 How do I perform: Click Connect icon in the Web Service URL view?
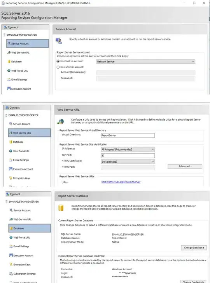(7, 108)
